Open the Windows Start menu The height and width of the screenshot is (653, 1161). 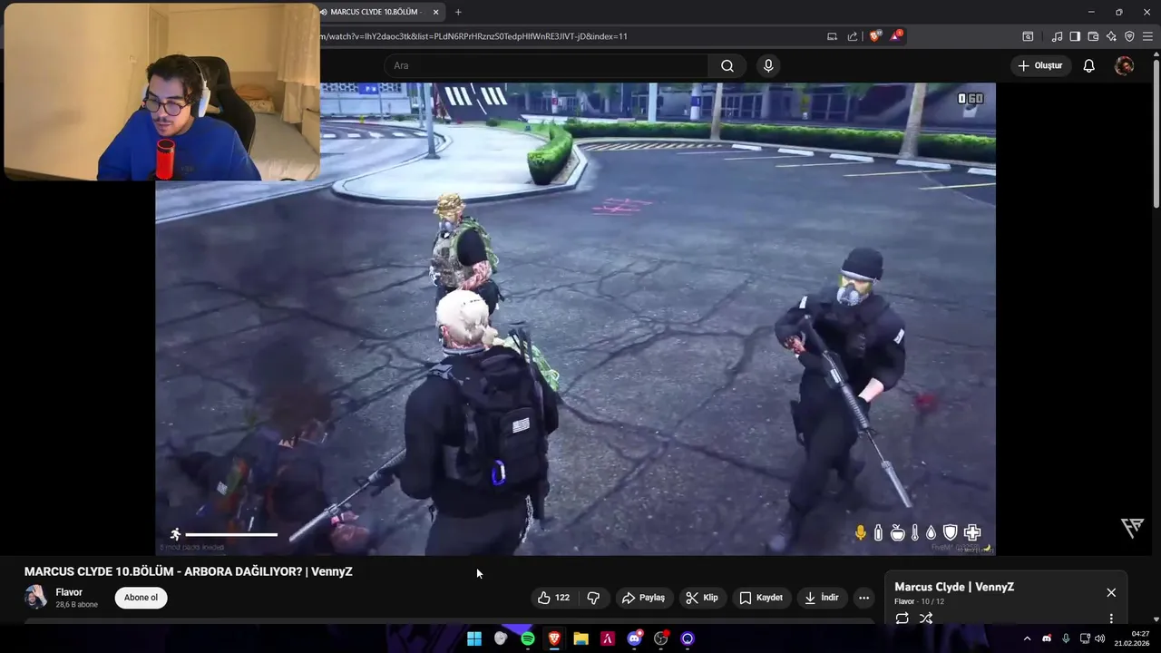coord(474,638)
